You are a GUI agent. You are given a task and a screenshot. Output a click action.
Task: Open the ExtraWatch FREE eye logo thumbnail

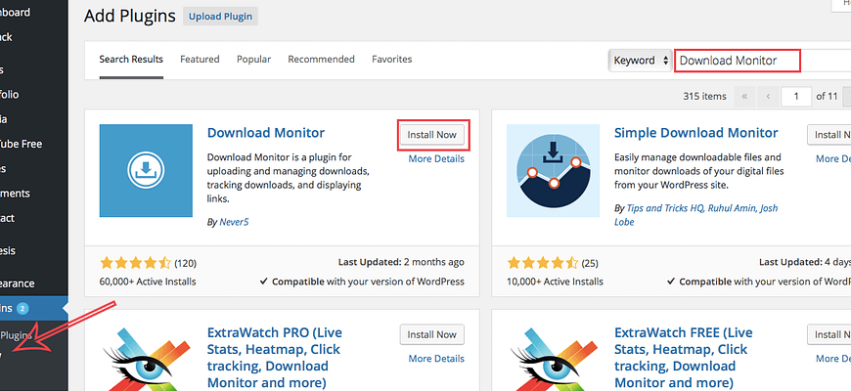553,358
